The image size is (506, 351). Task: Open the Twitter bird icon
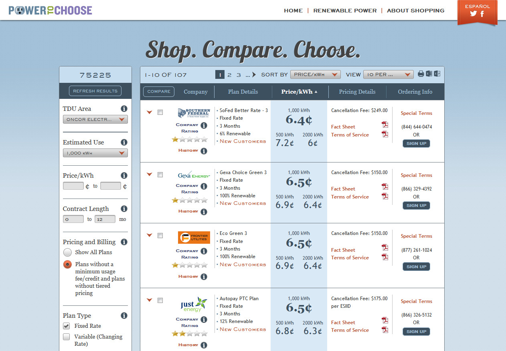474,14
